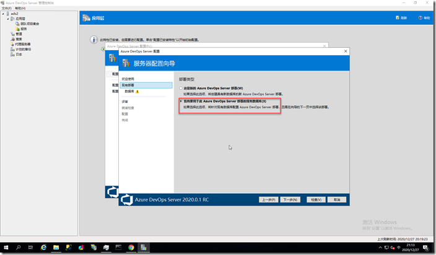Click the 日志 tree node icon

[12, 54]
